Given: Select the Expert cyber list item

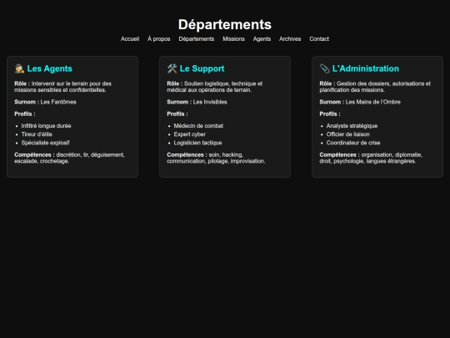Looking at the screenshot, I should click(x=190, y=134).
